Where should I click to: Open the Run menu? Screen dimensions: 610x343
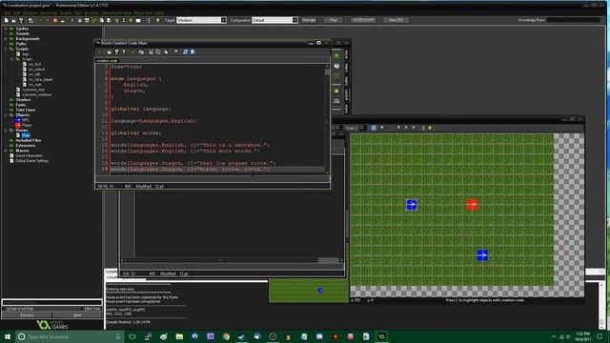pos(78,12)
